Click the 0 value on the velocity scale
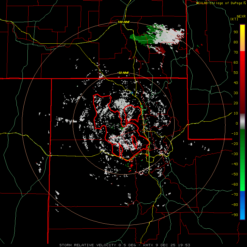247x247 pixels. pyautogui.click(x=237, y=123)
